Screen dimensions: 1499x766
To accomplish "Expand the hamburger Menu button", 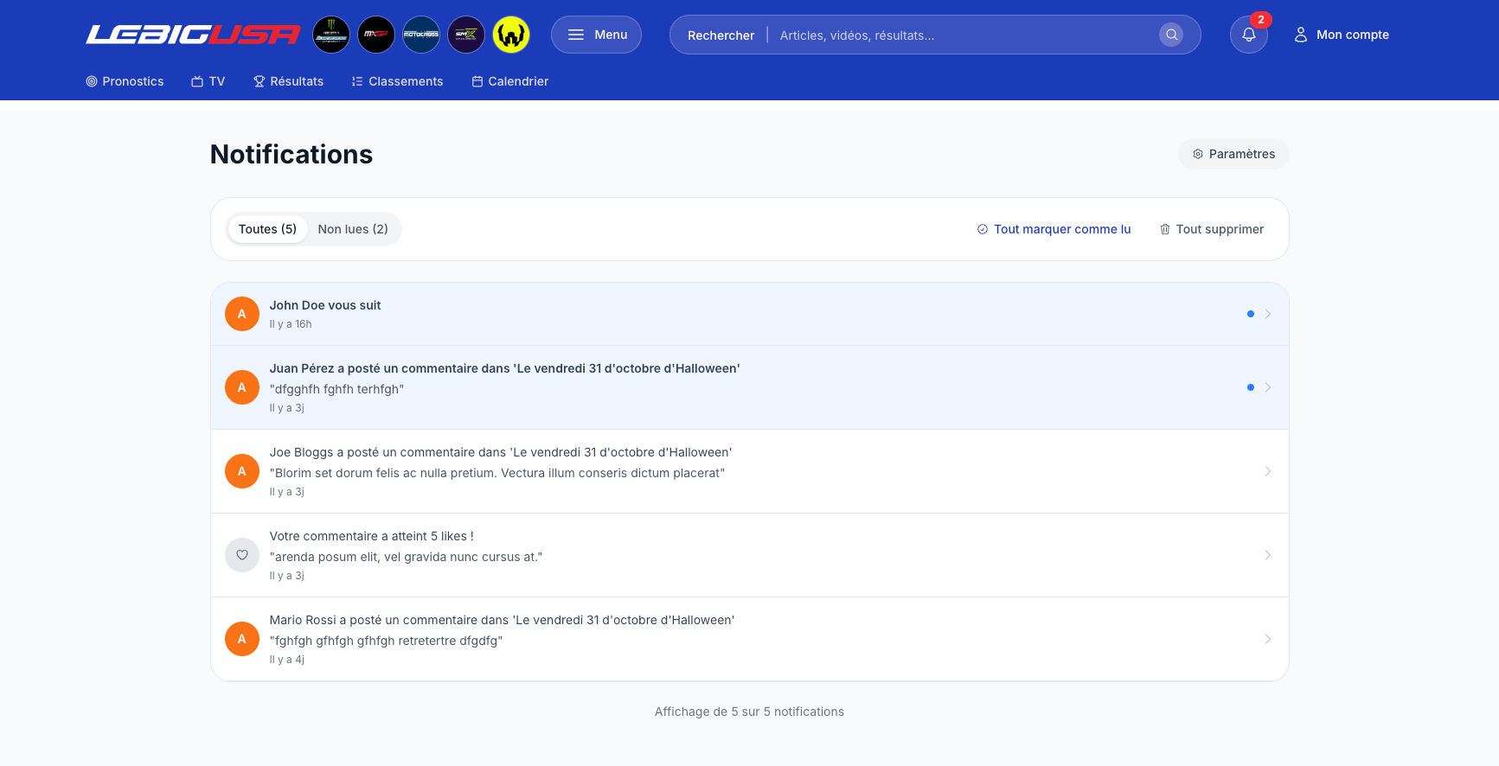I will [x=596, y=35].
